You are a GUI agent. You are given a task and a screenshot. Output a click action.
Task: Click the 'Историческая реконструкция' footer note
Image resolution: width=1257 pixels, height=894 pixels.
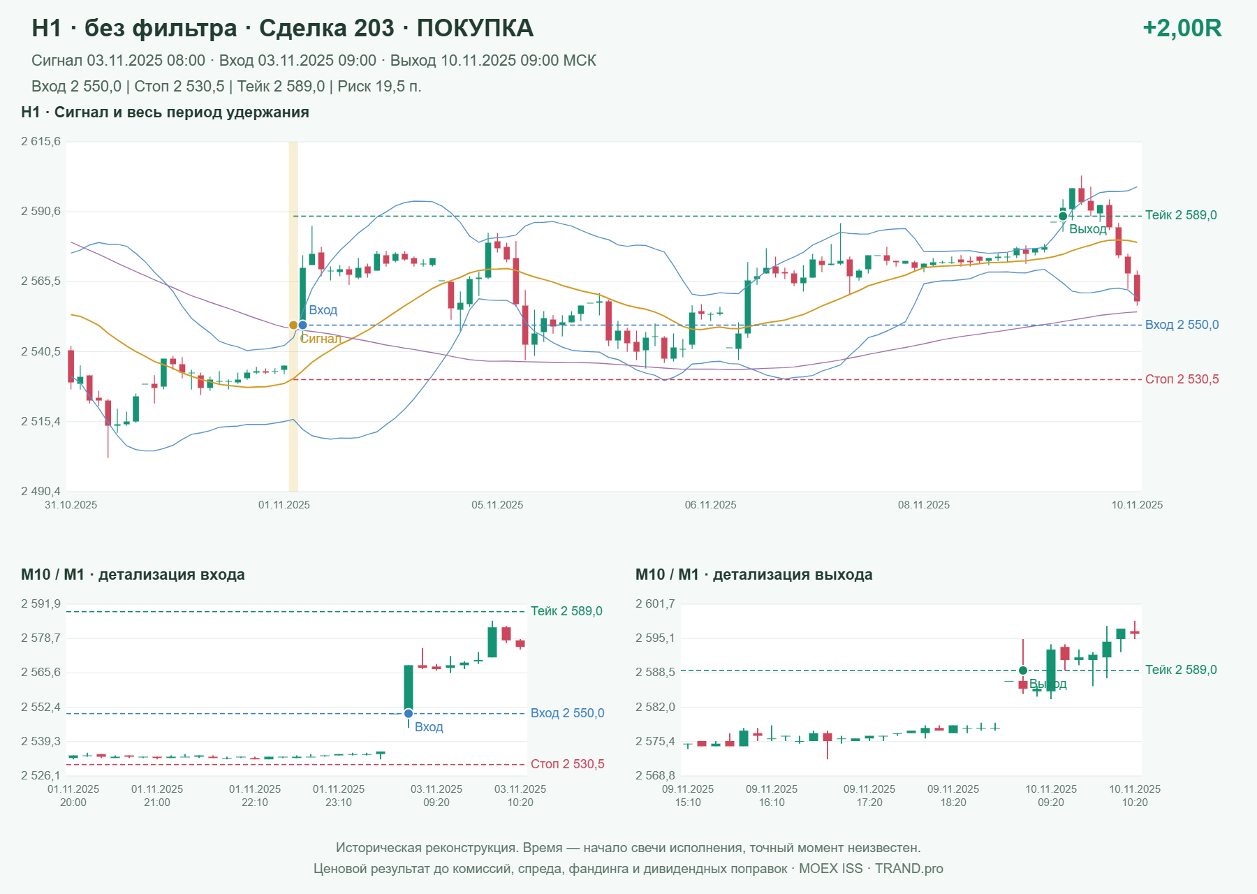coord(628,848)
